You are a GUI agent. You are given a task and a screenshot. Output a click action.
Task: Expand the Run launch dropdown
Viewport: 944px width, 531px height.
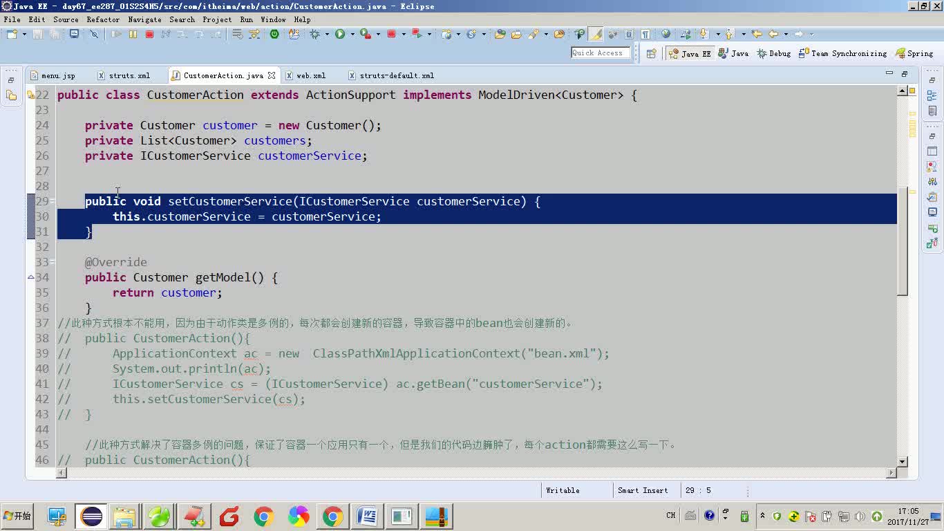coord(352,34)
